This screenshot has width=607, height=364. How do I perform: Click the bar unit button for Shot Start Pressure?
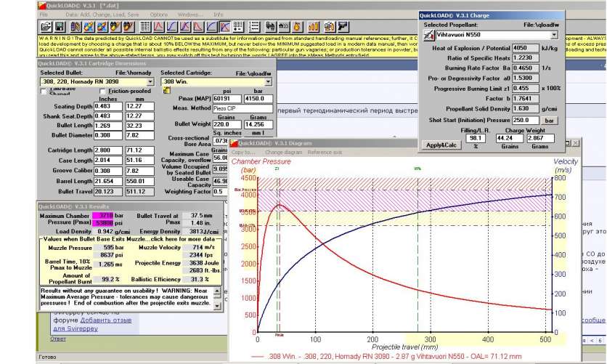[550, 120]
